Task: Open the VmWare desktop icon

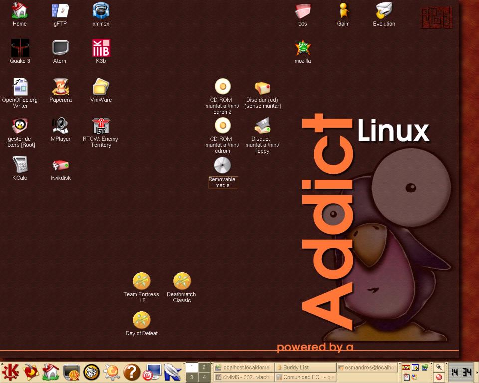Action: (101, 87)
